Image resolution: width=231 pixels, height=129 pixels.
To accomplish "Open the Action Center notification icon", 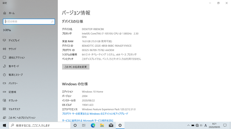I will (x=225, y=125).
